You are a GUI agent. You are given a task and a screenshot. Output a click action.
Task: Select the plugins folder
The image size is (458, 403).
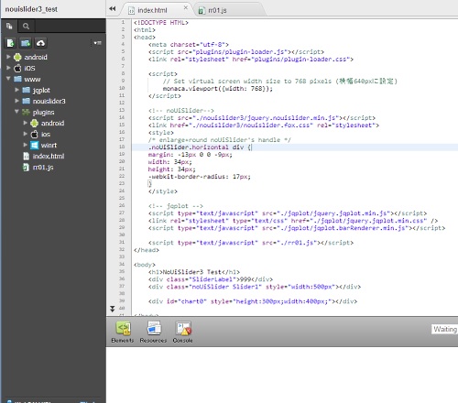(43, 113)
